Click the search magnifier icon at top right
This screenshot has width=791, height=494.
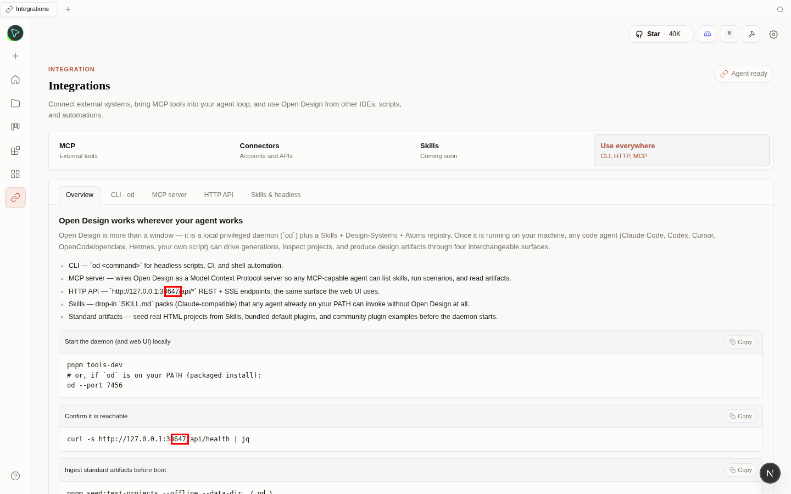pos(780,9)
